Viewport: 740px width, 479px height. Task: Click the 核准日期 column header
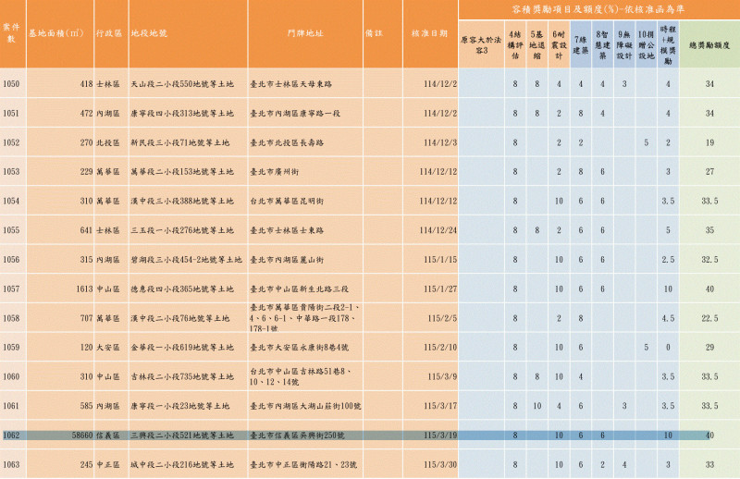429,33
